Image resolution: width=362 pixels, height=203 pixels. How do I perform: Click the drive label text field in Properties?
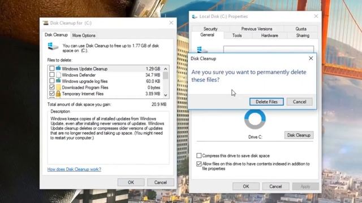tap(269, 49)
